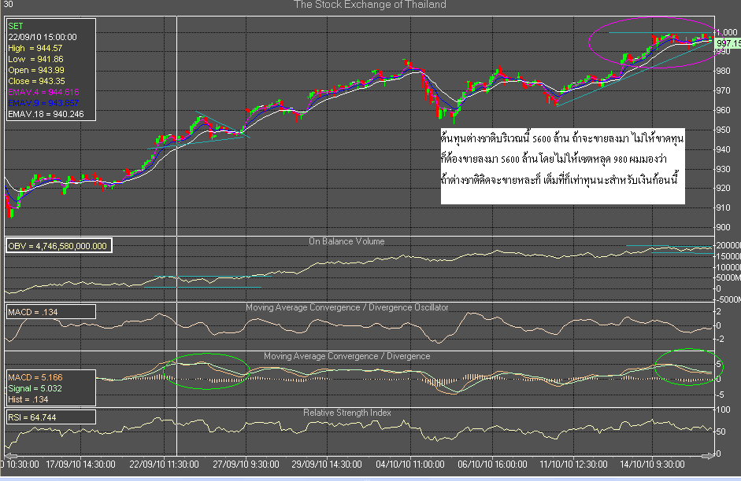Image resolution: width=741 pixels, height=481 pixels.
Task: Click the 1,000 price axis label
Action: [727, 32]
